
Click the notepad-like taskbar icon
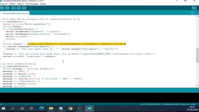(x=61, y=109)
